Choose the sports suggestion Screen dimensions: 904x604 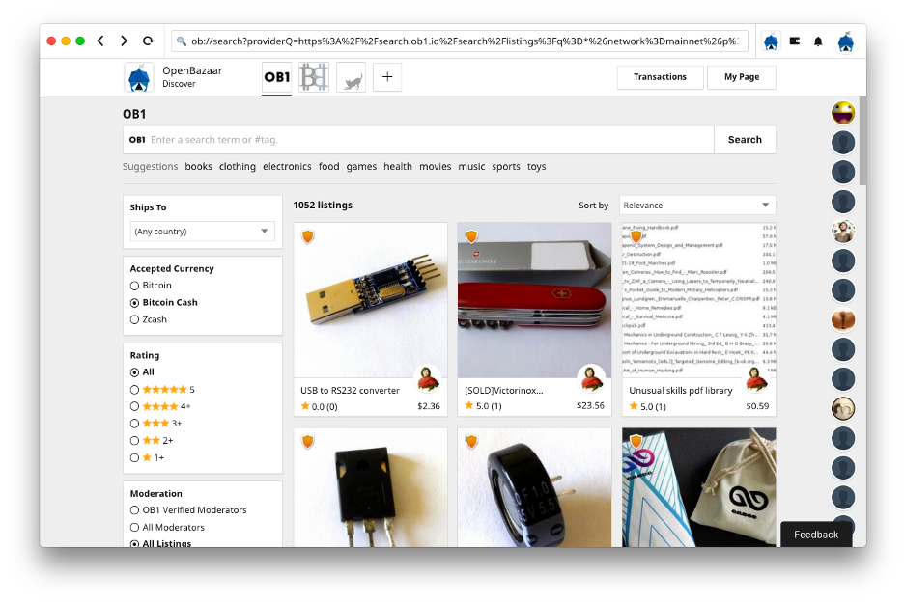click(x=506, y=166)
